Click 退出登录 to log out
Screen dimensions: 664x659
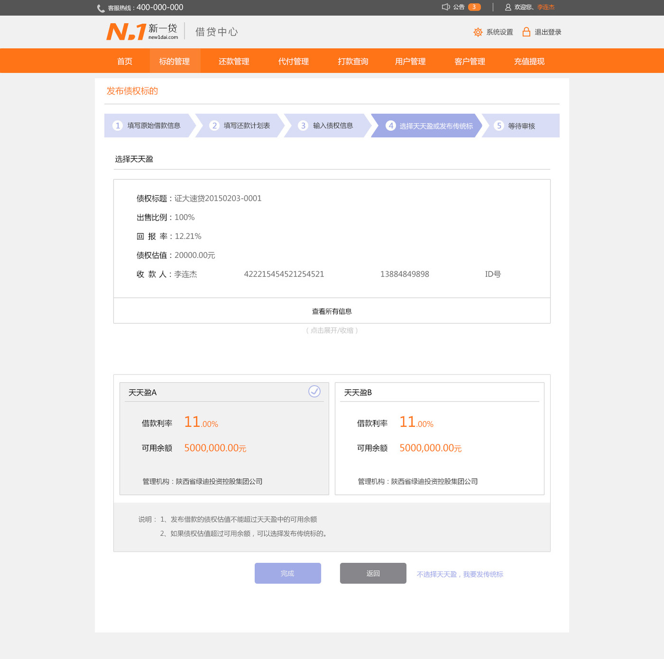pyautogui.click(x=548, y=32)
